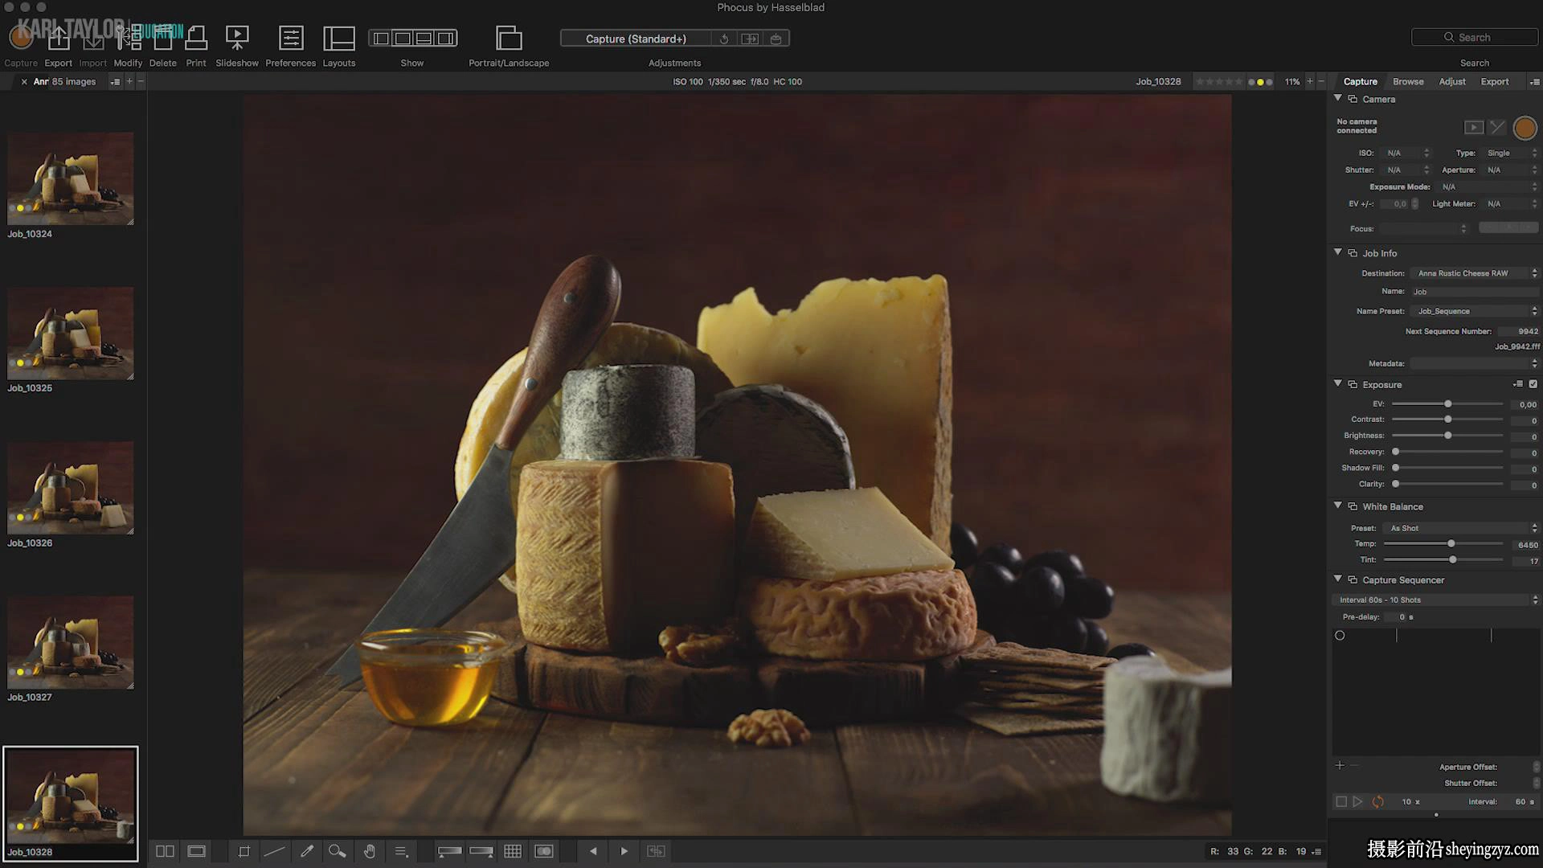Adjust the Contrast slider
This screenshot has height=868, width=1543.
[1447, 420]
